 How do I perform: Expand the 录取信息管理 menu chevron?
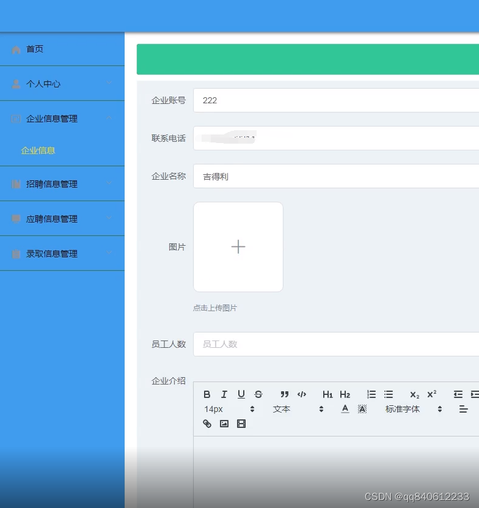click(x=109, y=252)
